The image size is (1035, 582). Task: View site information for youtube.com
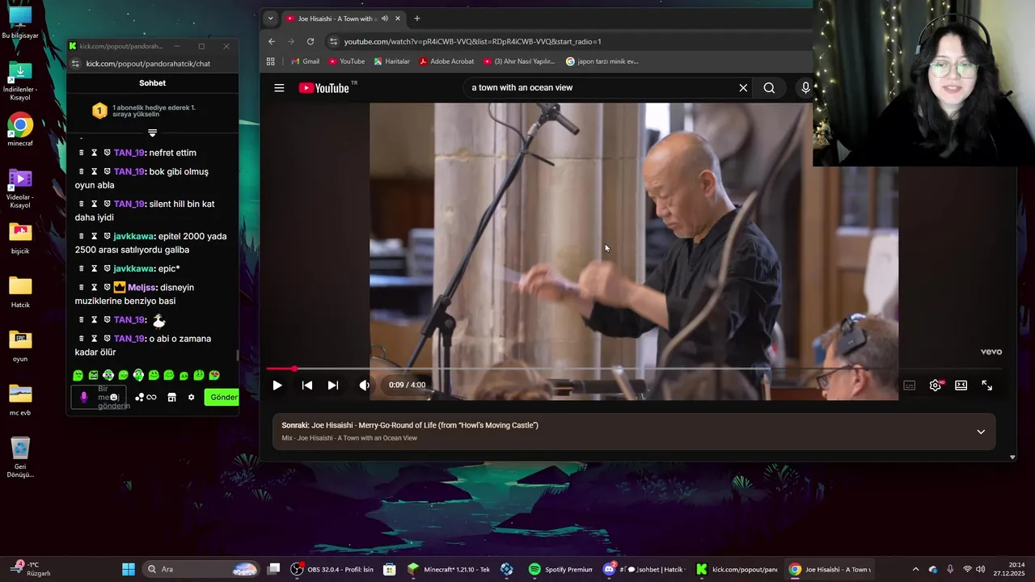[x=333, y=41]
